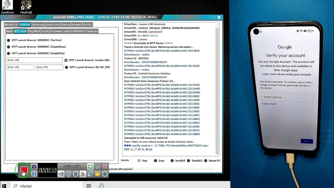Click the Snap radio button
This screenshot has height=188, width=334.
156,161
